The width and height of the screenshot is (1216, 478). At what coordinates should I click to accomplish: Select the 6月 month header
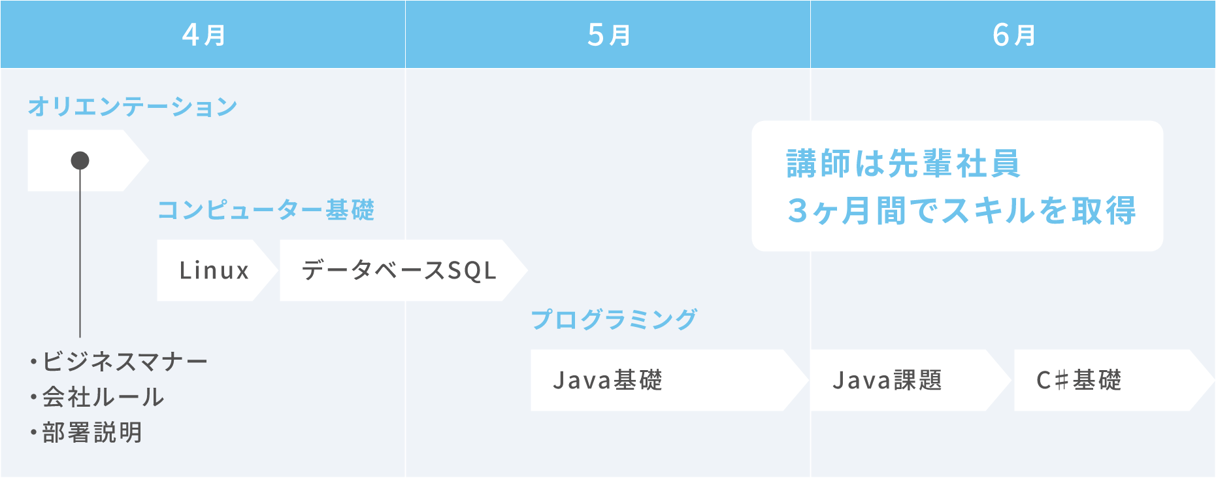point(1013,34)
